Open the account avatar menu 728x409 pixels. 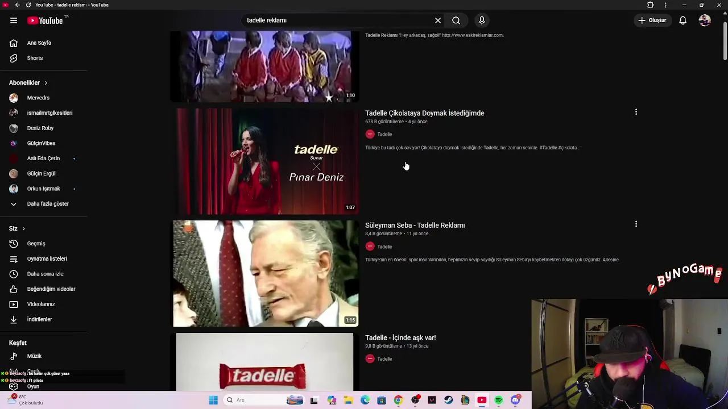click(705, 20)
